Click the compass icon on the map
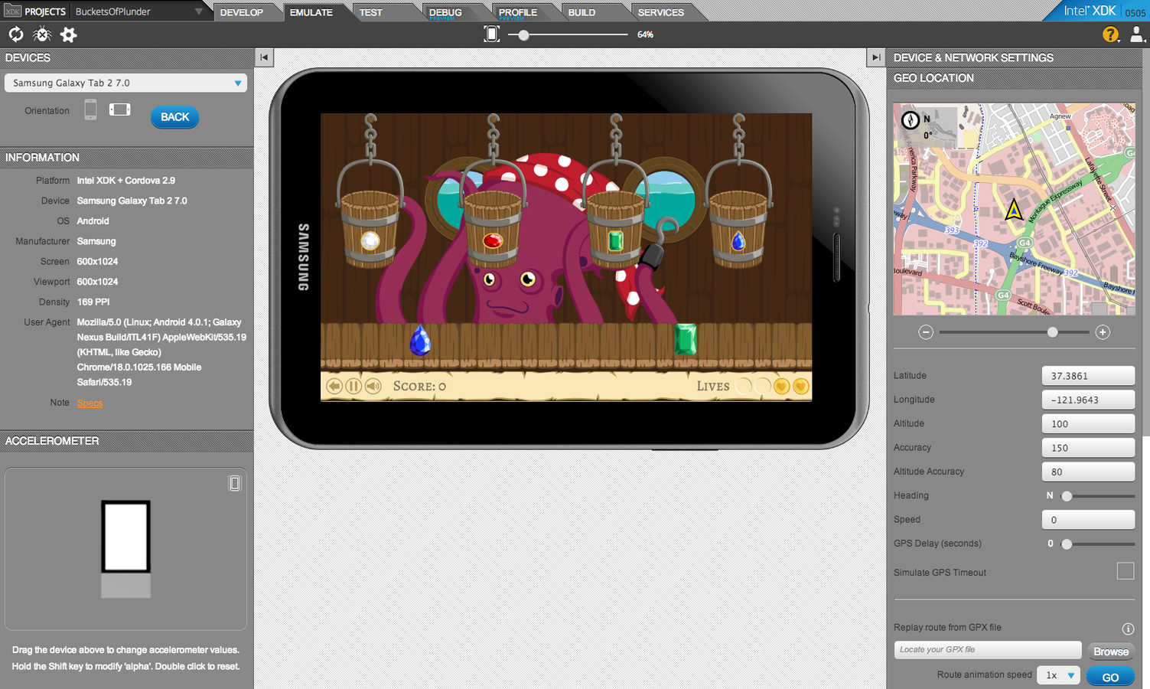Image resolution: width=1150 pixels, height=689 pixels. pyautogui.click(x=911, y=120)
